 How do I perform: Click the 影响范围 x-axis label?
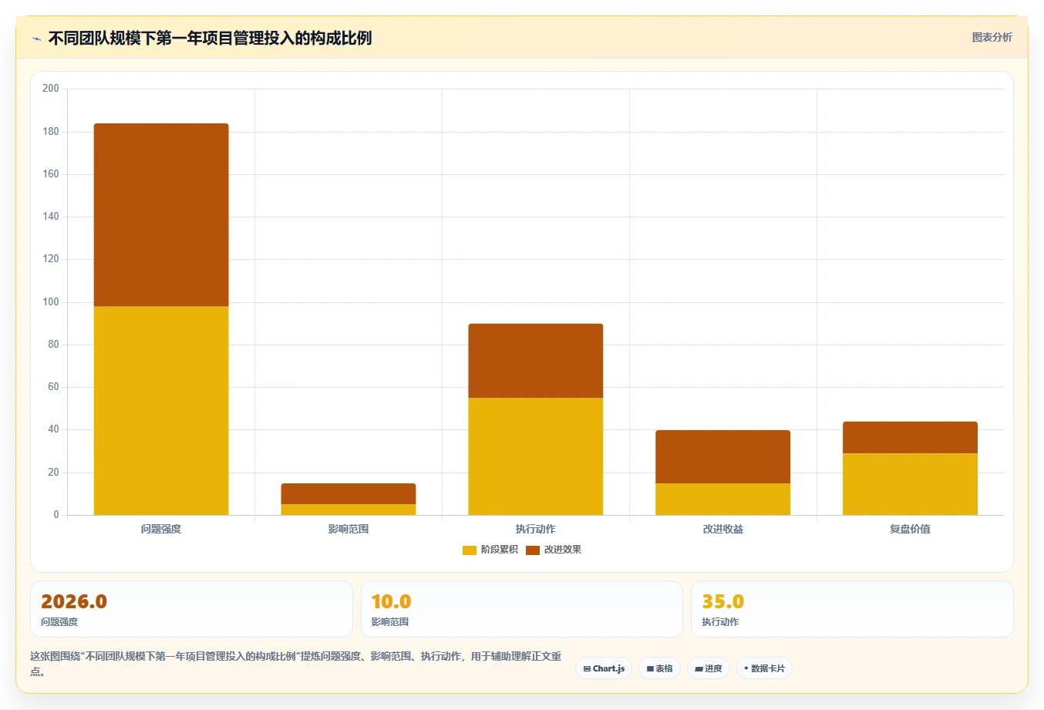pos(349,529)
